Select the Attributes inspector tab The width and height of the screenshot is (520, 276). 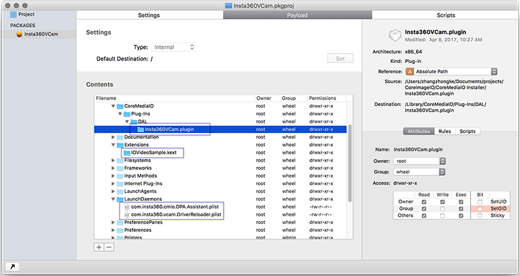coord(419,132)
